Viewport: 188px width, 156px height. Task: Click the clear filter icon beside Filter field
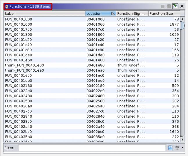170,148
